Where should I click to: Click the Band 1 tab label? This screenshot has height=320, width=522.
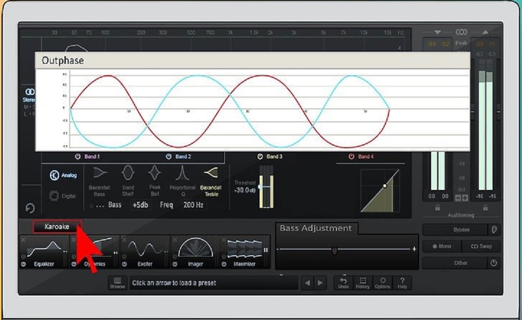(x=92, y=156)
